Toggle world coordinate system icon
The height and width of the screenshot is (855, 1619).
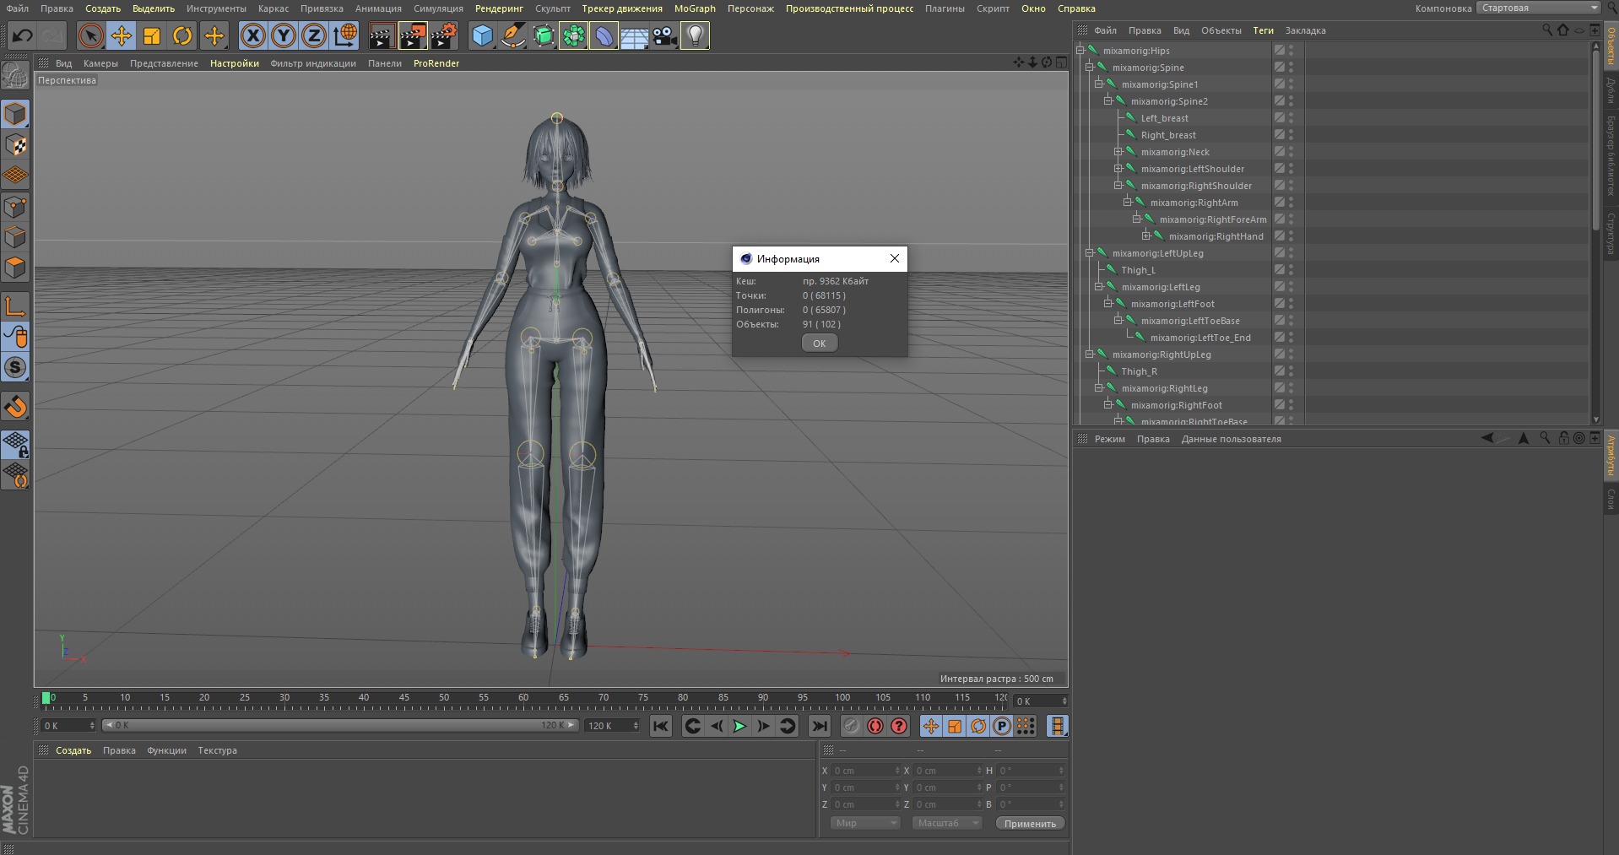pyautogui.click(x=344, y=35)
